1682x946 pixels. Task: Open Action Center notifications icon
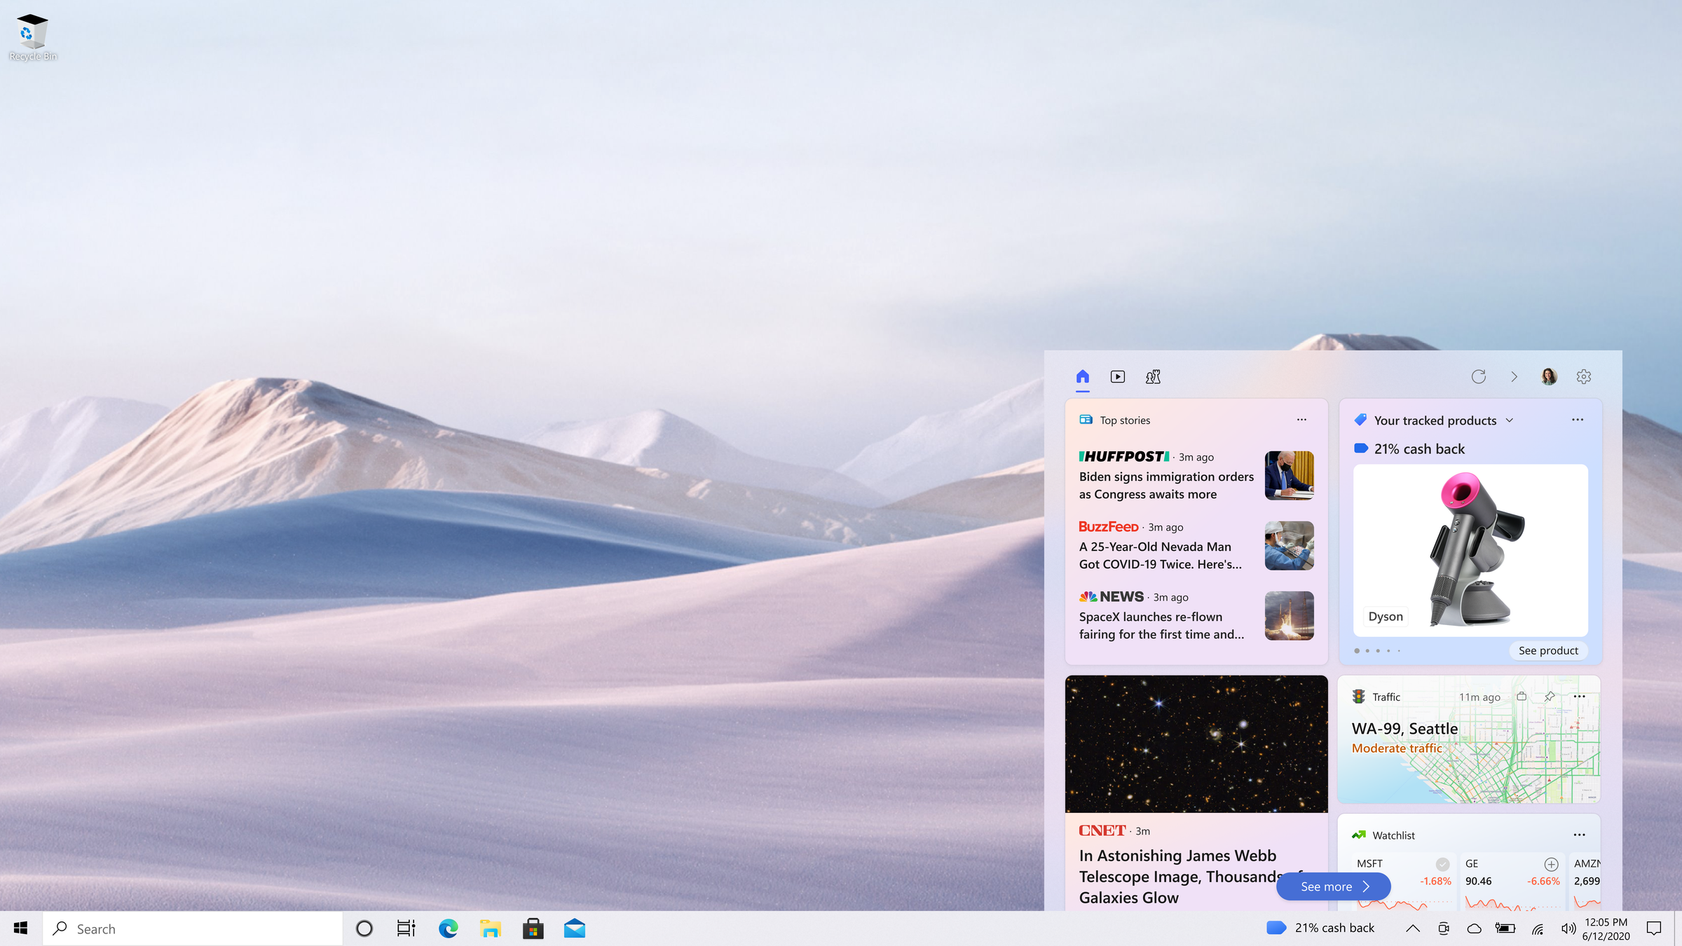[1654, 928]
